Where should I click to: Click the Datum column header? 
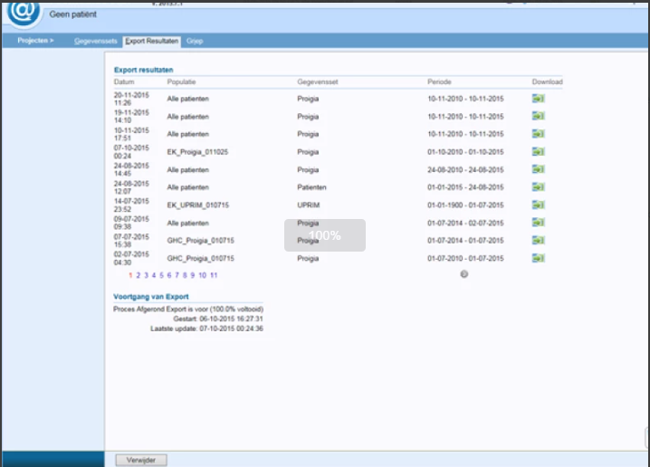click(x=124, y=81)
